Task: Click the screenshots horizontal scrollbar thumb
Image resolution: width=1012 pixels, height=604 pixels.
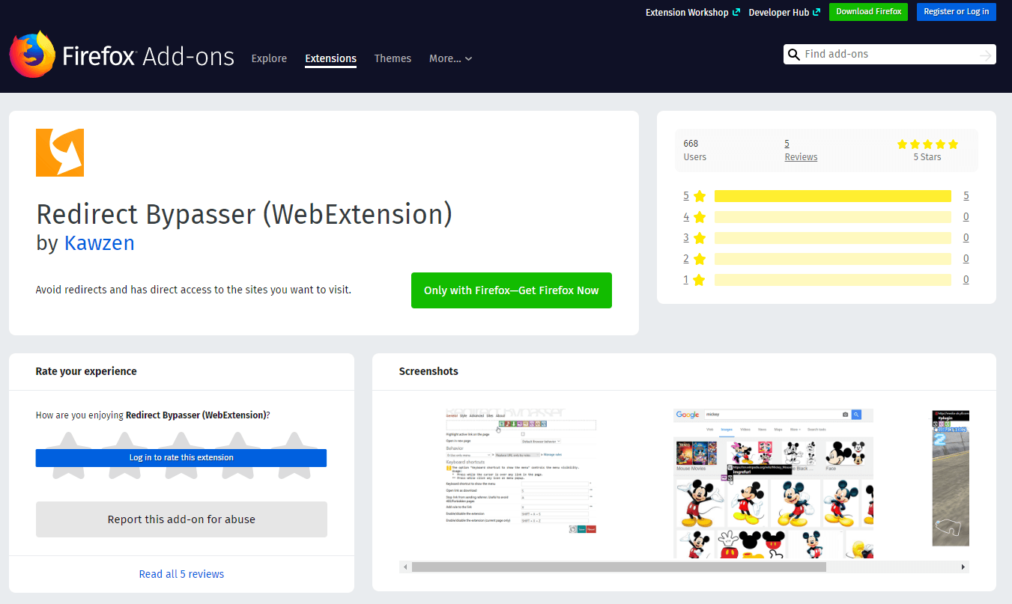Action: point(619,567)
